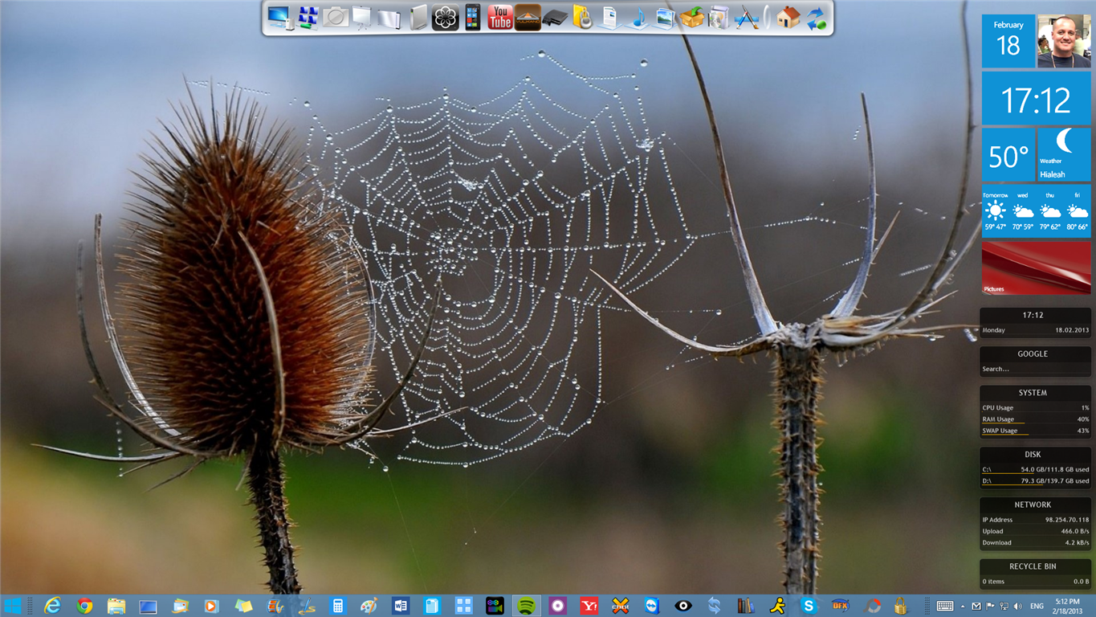
Task: Open the ENG input language selector
Action: [x=1037, y=606]
